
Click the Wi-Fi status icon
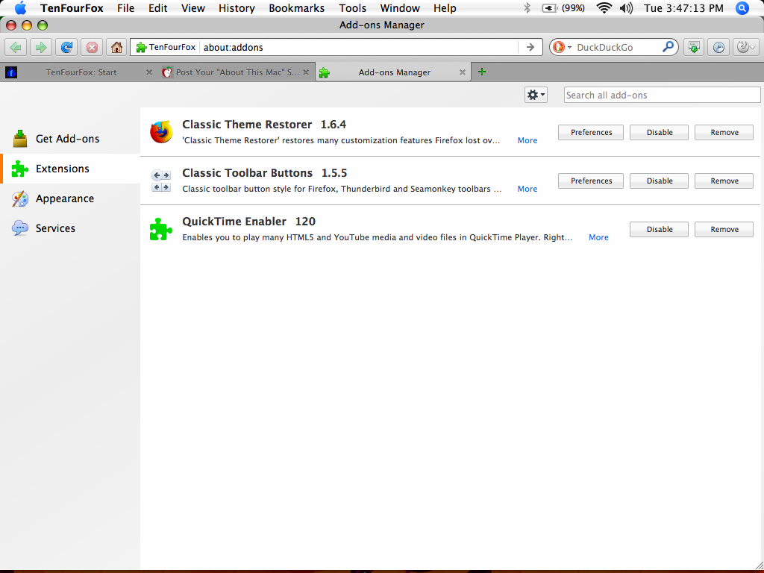coord(604,7)
